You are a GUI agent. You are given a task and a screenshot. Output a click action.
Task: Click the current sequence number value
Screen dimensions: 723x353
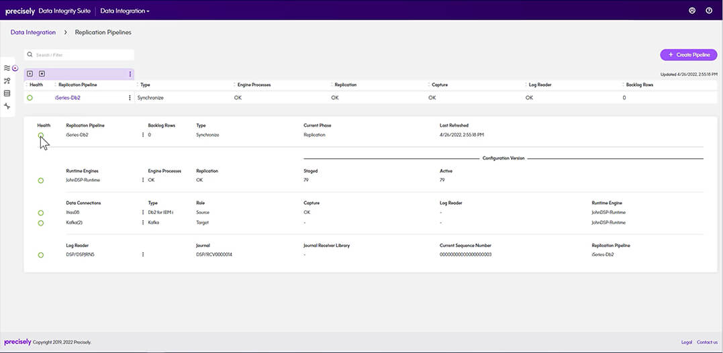click(x=466, y=254)
